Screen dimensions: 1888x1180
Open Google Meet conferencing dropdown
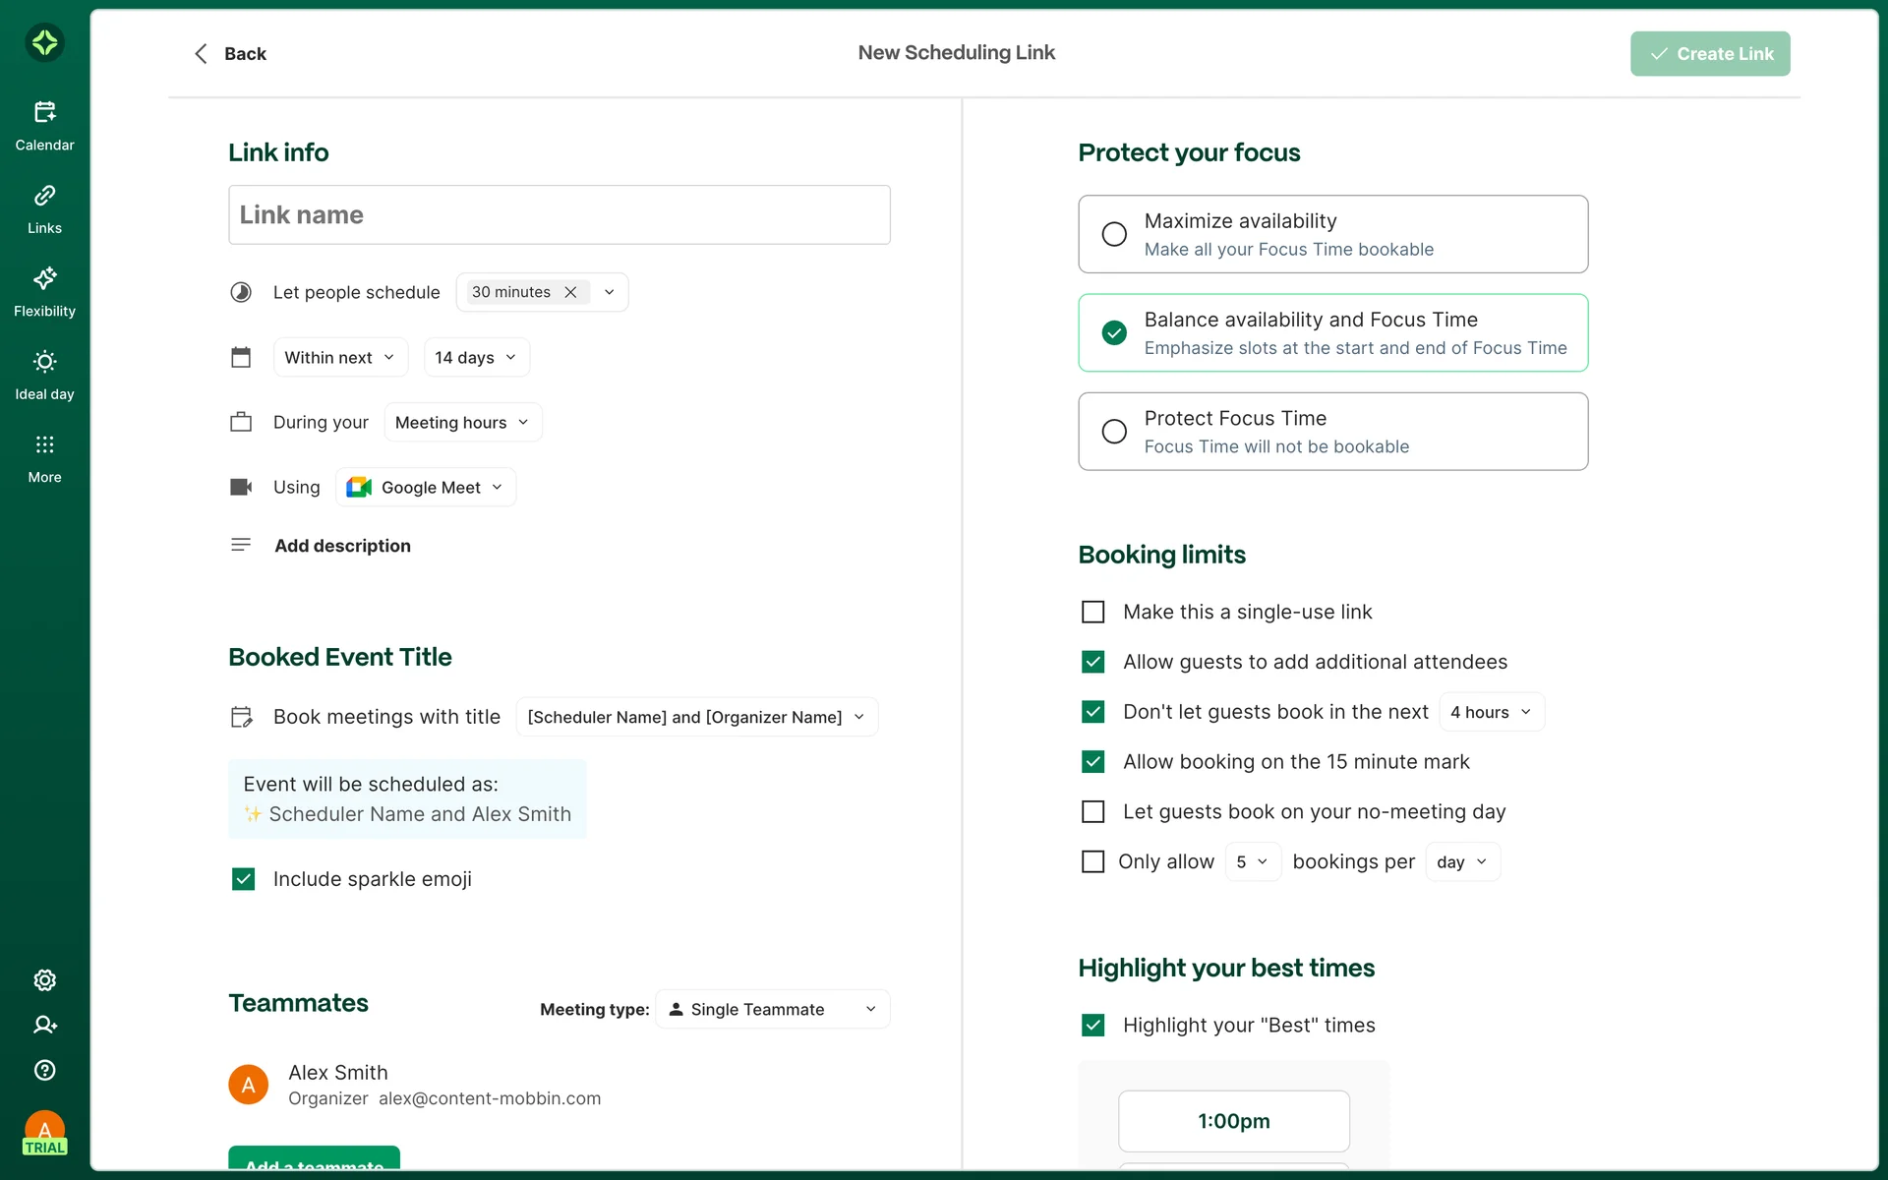pos(426,487)
